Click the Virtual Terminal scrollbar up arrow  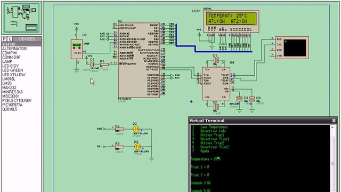coord(332,127)
